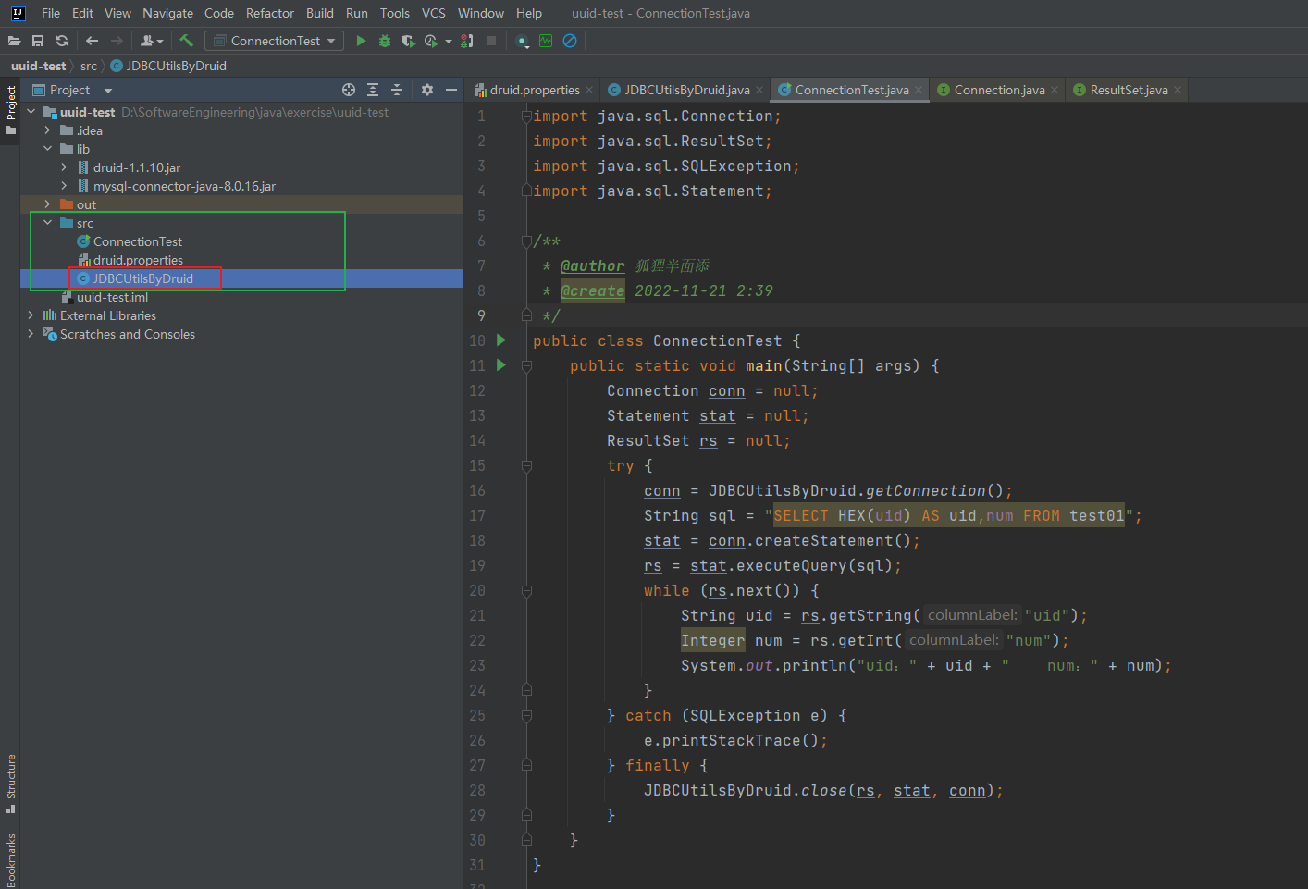The height and width of the screenshot is (889, 1308).
Task: Open the Project view mode dropdown
Action: point(108,91)
